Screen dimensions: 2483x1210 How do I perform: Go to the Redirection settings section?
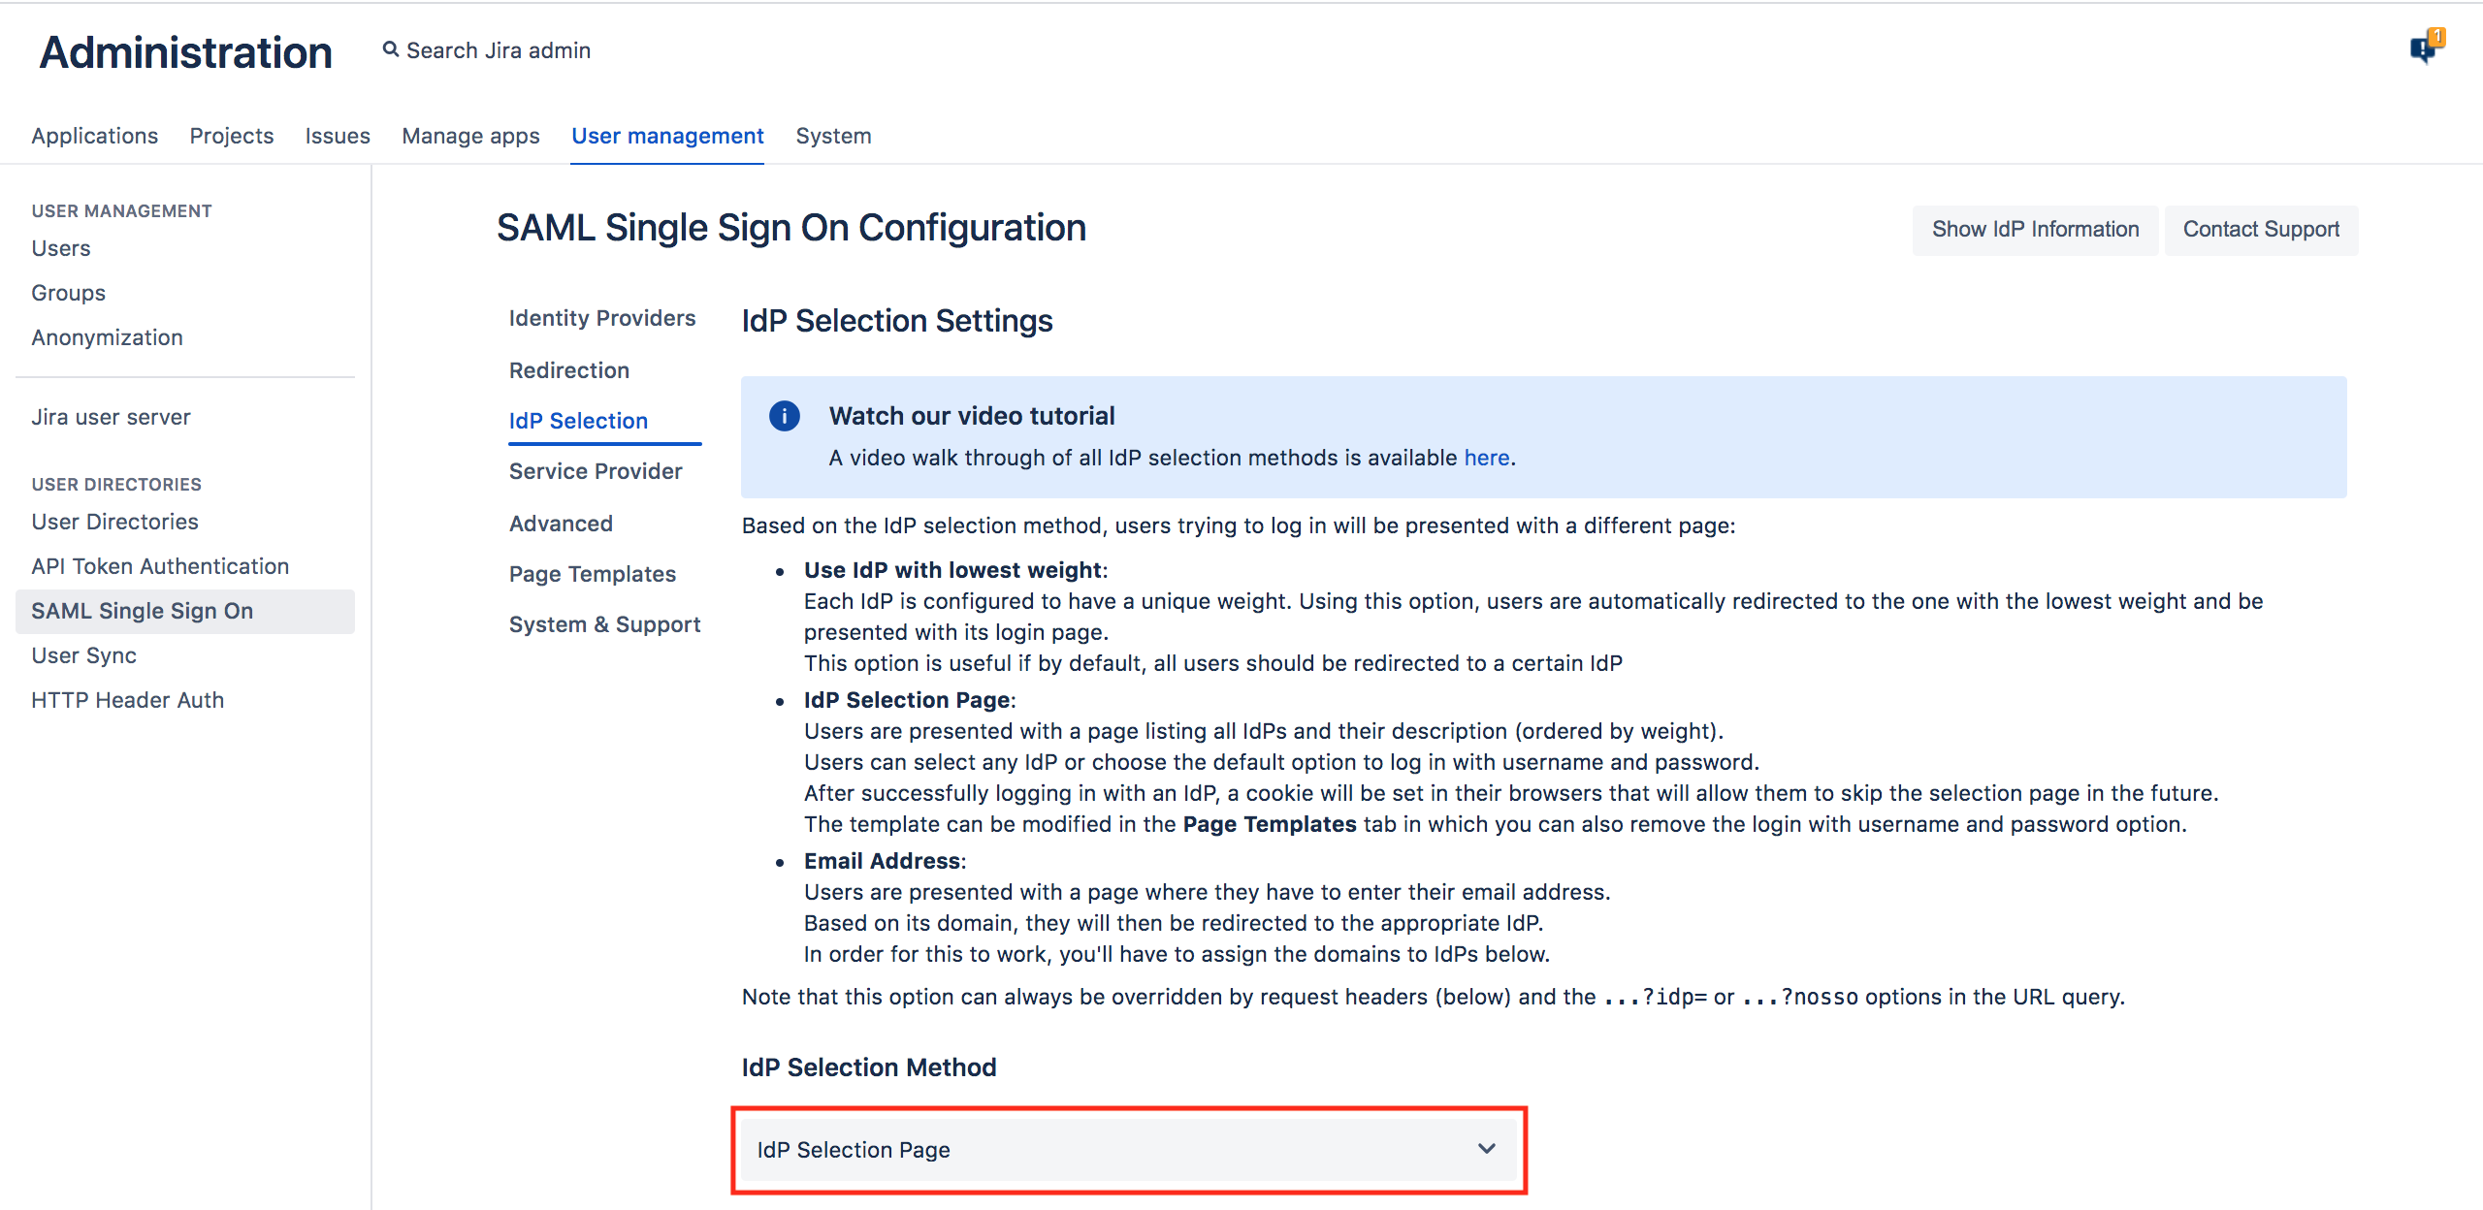pos(568,370)
